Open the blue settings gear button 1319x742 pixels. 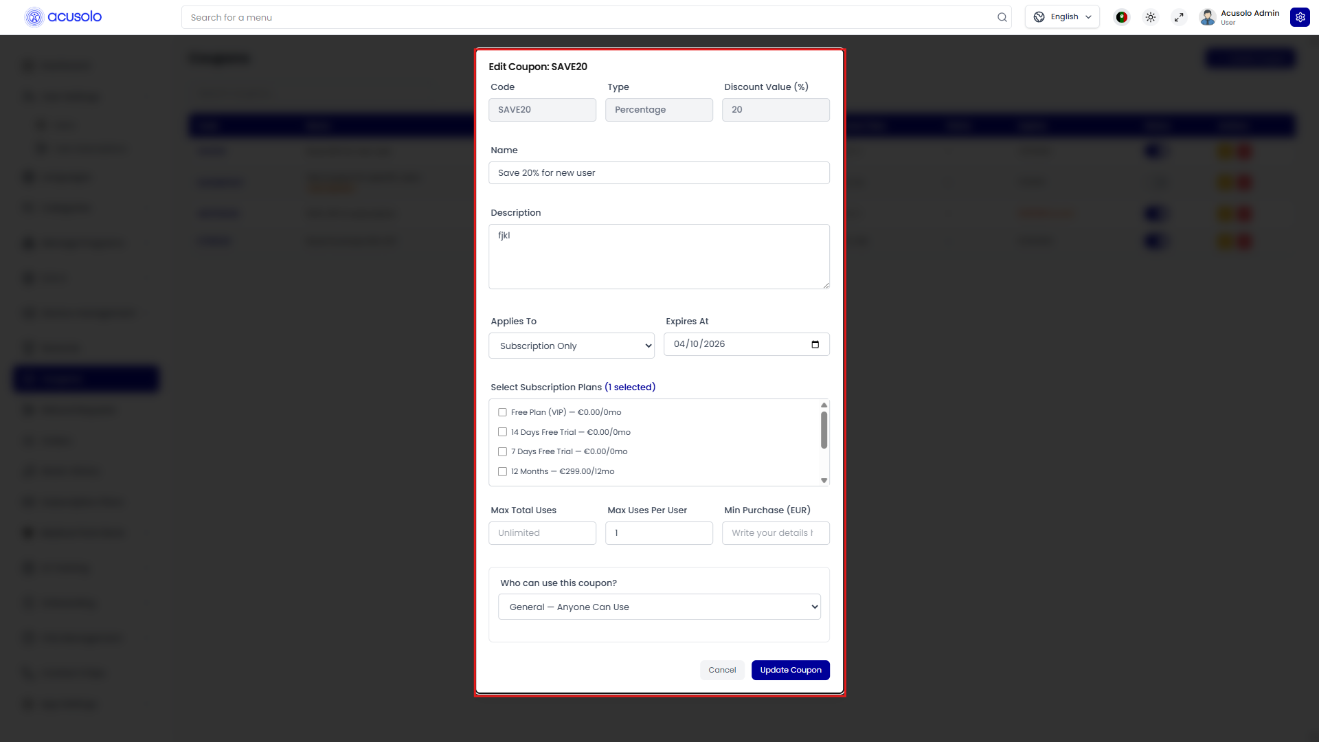[1300, 17]
